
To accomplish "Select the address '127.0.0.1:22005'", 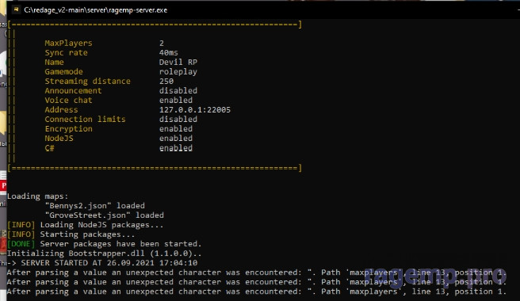I will click(x=195, y=110).
